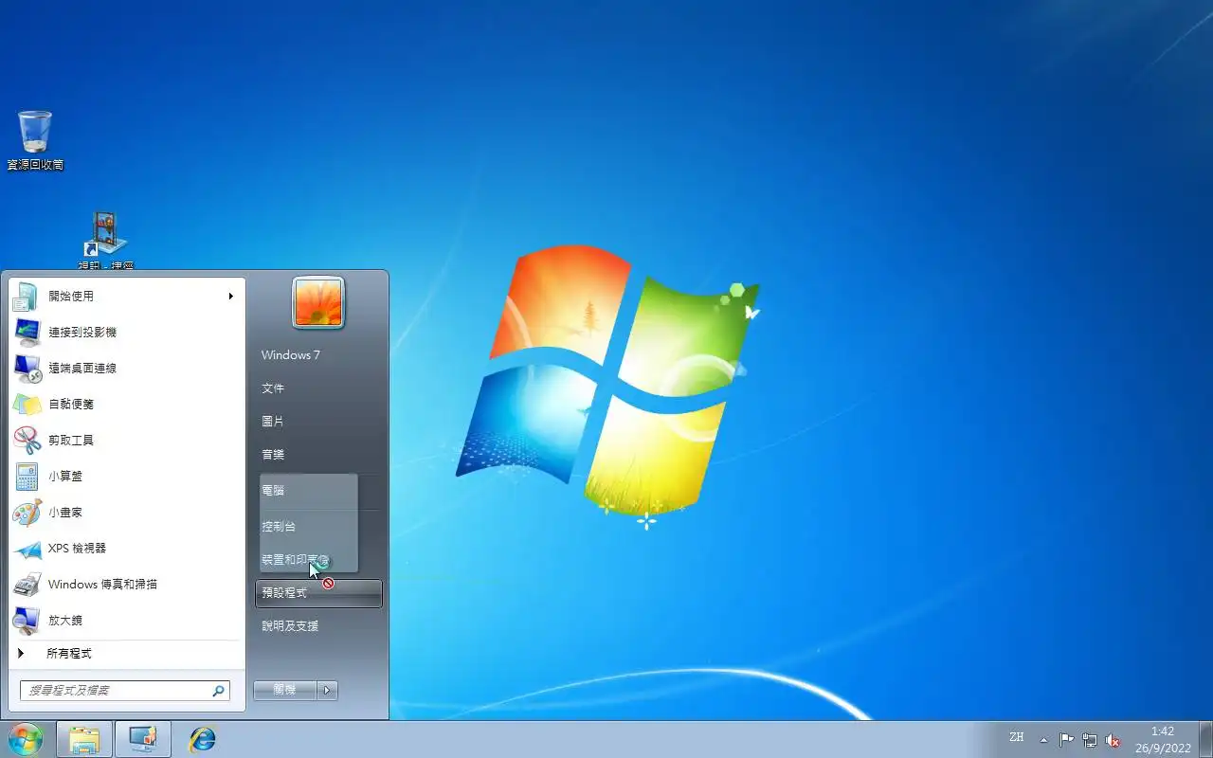Open 音樂 Music
Screen dimensions: 1213x758
[x=320, y=455]
